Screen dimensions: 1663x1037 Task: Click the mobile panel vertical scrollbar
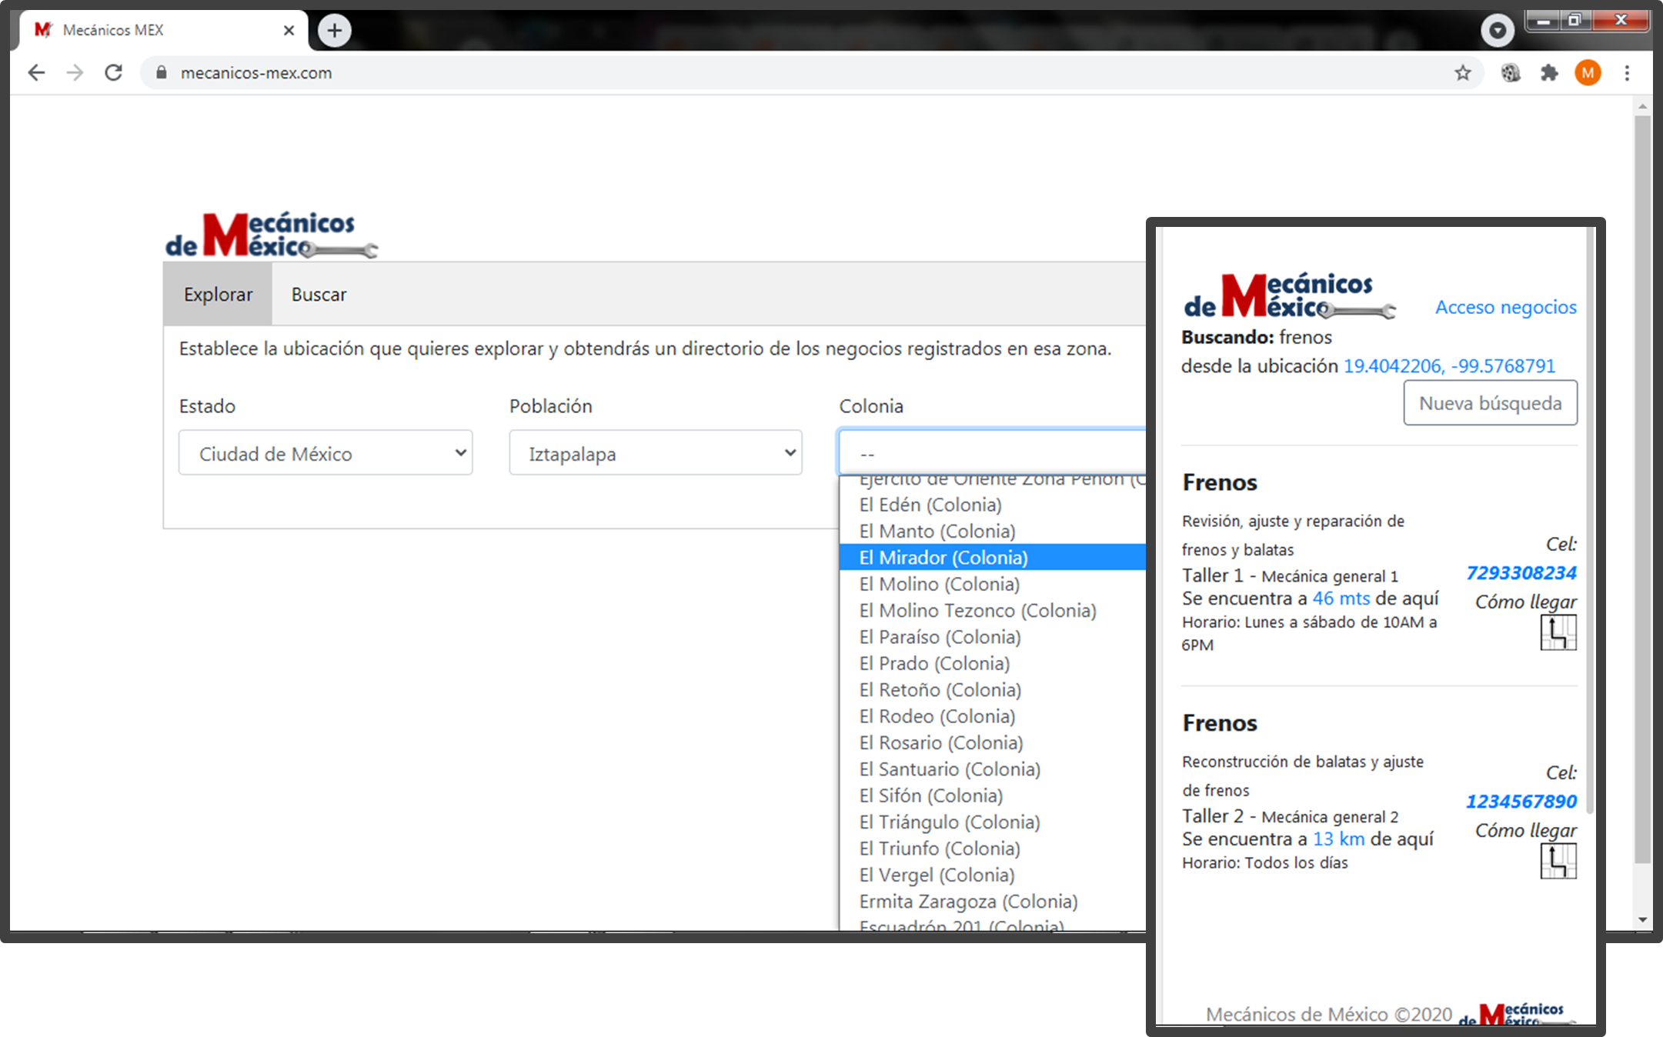pyautogui.click(x=1590, y=521)
